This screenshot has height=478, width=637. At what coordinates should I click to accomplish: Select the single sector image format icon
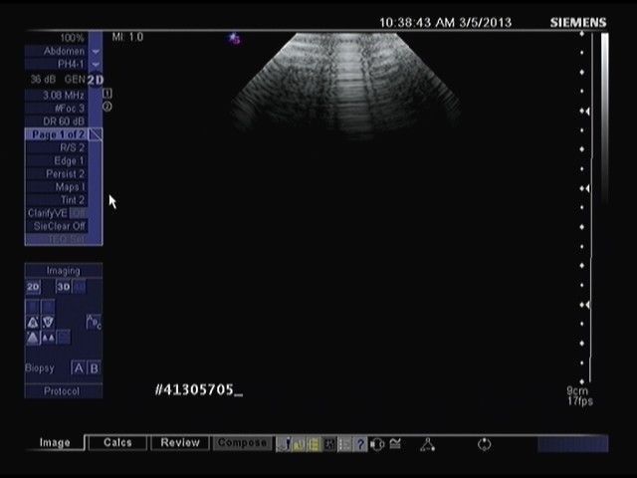(33, 338)
